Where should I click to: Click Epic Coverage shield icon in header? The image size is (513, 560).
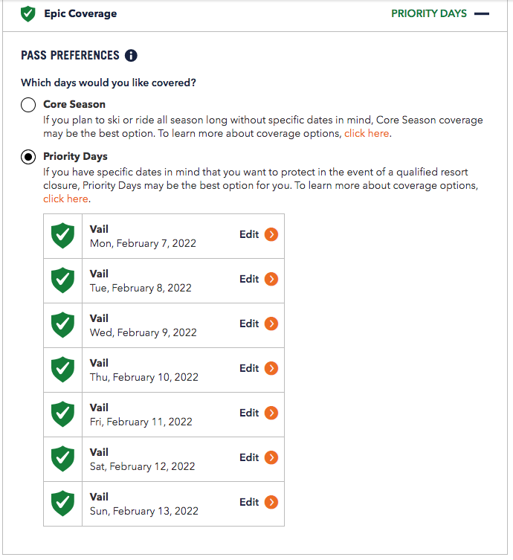28,13
